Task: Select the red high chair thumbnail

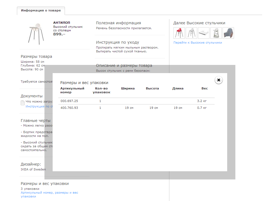Action: click(179, 33)
